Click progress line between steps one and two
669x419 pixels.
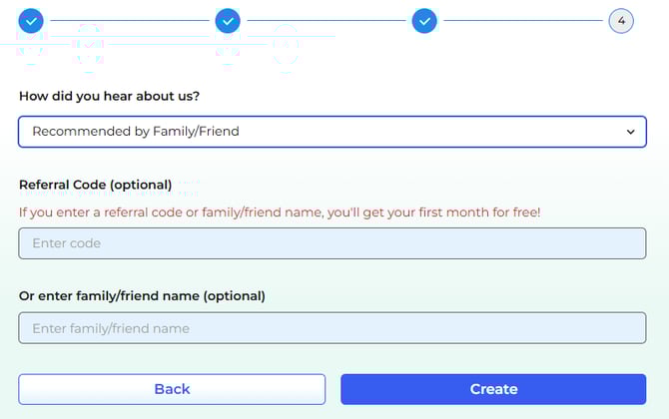[129, 20]
